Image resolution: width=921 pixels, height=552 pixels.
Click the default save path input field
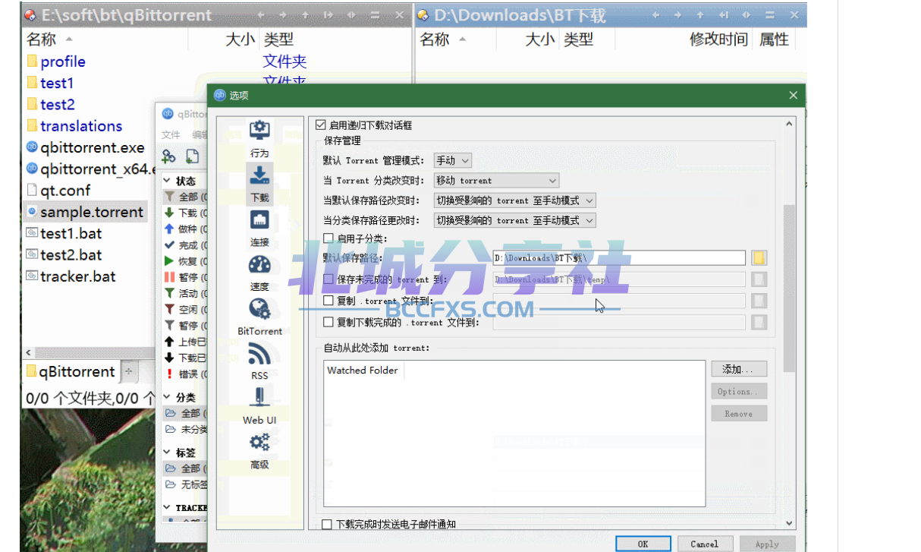click(x=619, y=258)
